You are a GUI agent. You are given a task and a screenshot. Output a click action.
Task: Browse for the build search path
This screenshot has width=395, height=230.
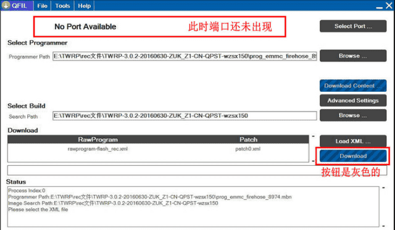click(353, 115)
